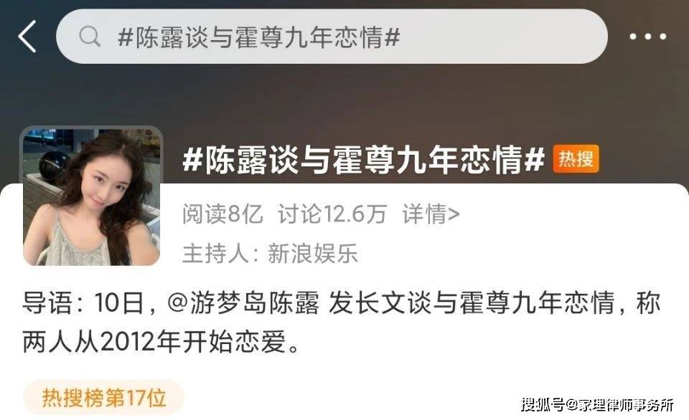Image resolution: width=689 pixels, height=420 pixels.
Task: Click the 搜狐号@家理律师事务所 watermark
Action: click(x=598, y=405)
